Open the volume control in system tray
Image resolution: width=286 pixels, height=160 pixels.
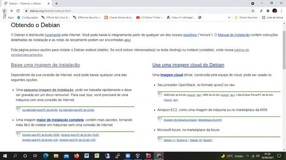pyautogui.click(x=258, y=156)
